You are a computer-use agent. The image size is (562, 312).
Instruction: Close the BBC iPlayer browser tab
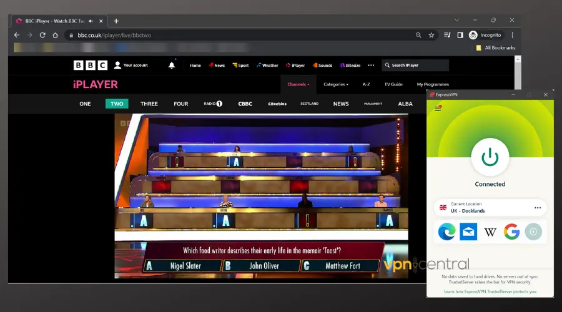point(101,21)
